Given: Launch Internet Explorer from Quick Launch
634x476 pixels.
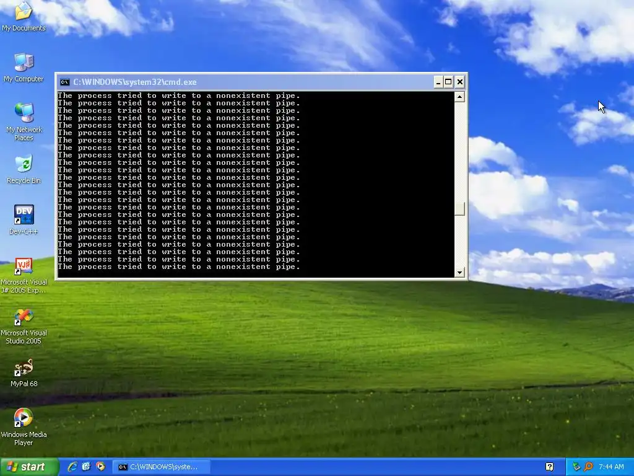Looking at the screenshot, I should point(72,467).
